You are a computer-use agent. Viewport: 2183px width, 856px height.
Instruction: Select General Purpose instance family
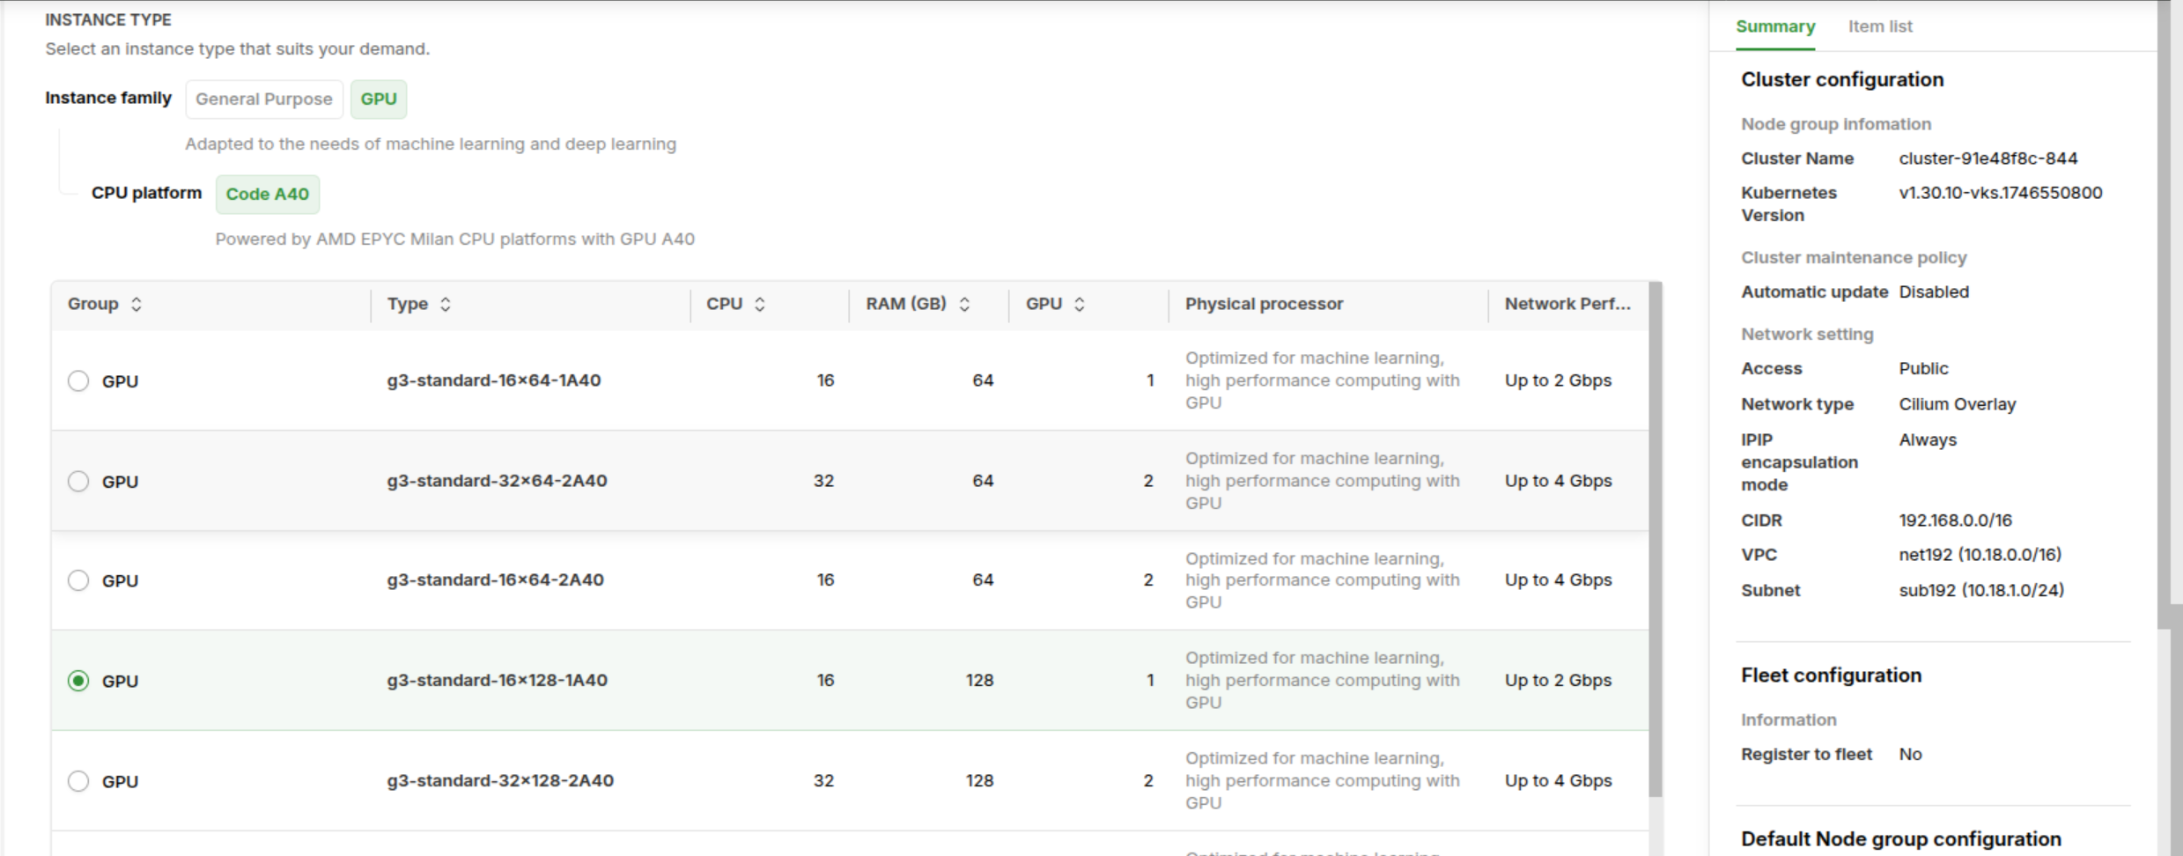point(263,99)
